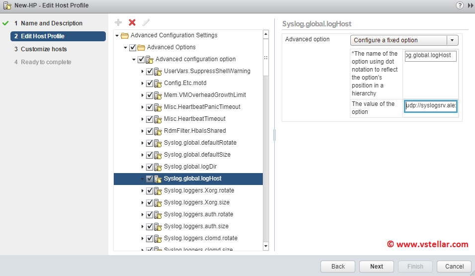This screenshot has width=475, height=276.
Task: Click the Syslog.loggers.Xorg.size profile icon
Action: 158,202
